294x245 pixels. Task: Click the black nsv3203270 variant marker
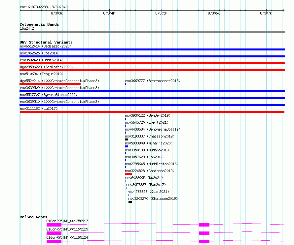[x=130, y=202]
